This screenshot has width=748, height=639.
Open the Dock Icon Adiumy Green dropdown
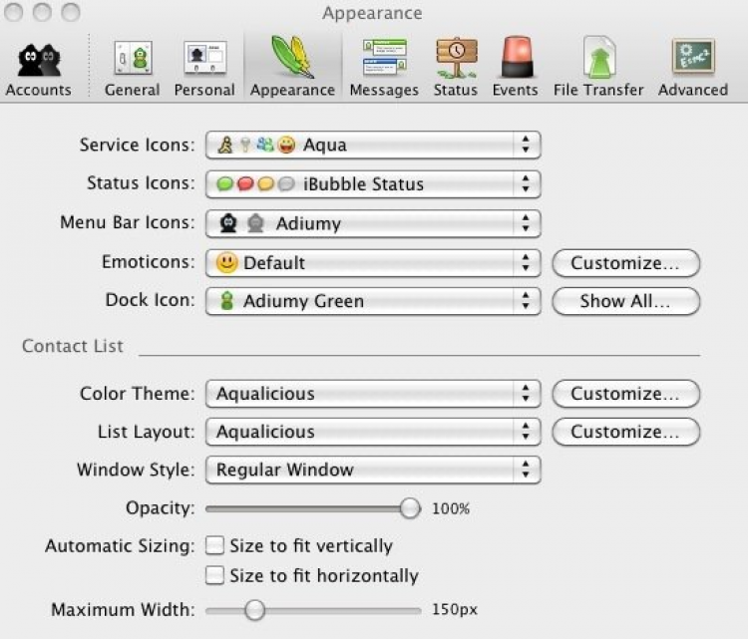coord(373,301)
